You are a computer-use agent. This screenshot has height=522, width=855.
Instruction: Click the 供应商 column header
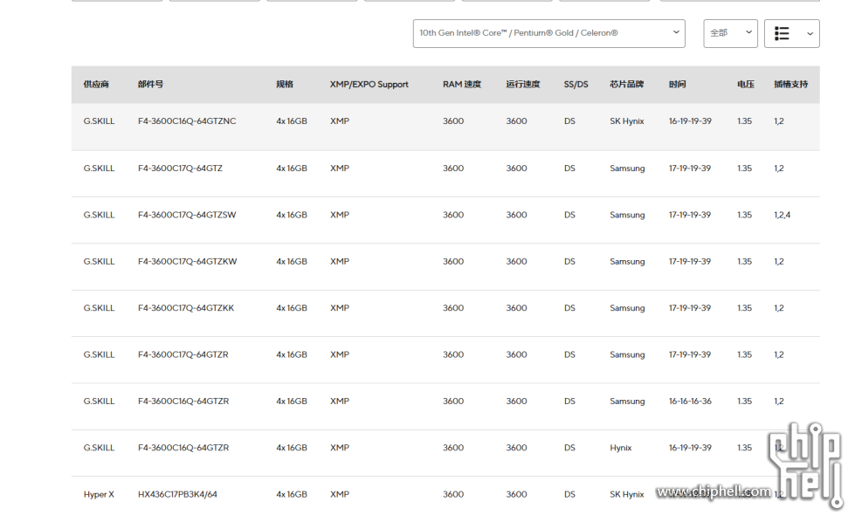point(96,85)
